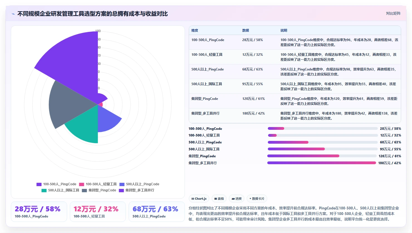This screenshot has height=233, width=412.
Task: Click the 28万元 / 58% stat card
Action: tap(39, 212)
